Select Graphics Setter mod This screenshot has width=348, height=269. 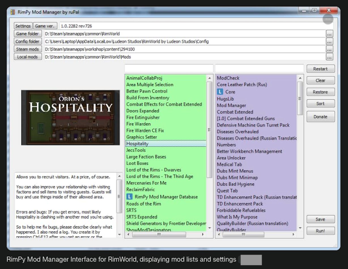pos(141,137)
